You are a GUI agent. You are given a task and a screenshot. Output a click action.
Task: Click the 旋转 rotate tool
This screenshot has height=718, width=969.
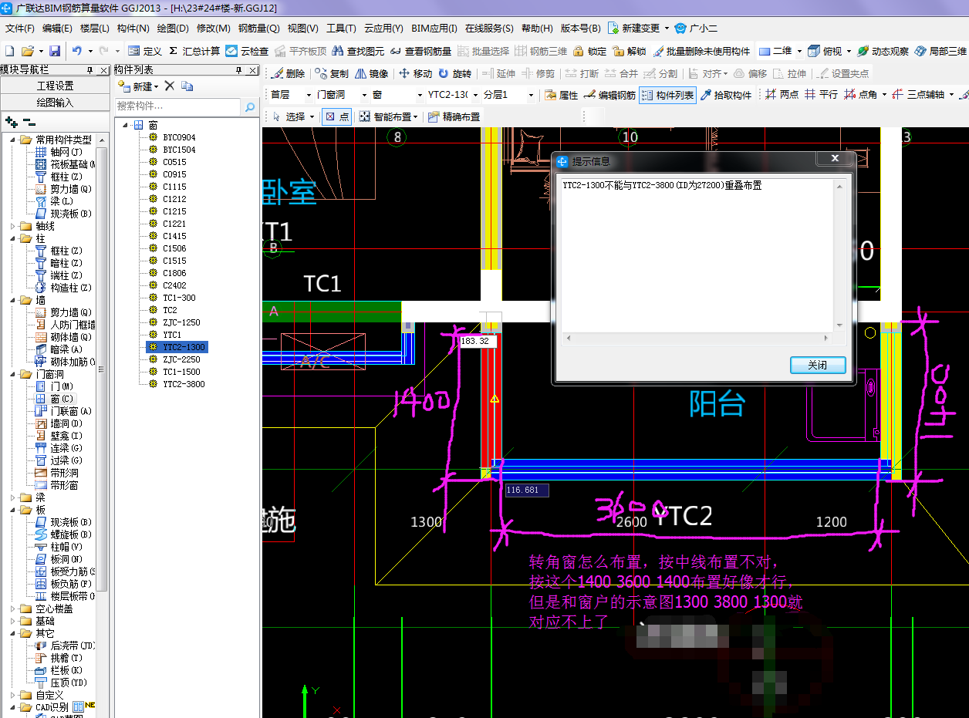[455, 73]
